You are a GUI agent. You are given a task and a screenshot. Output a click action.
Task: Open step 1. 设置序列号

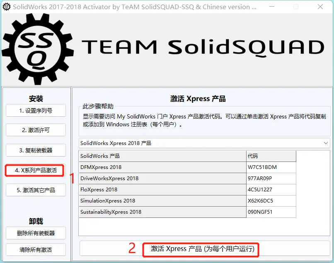click(x=36, y=111)
